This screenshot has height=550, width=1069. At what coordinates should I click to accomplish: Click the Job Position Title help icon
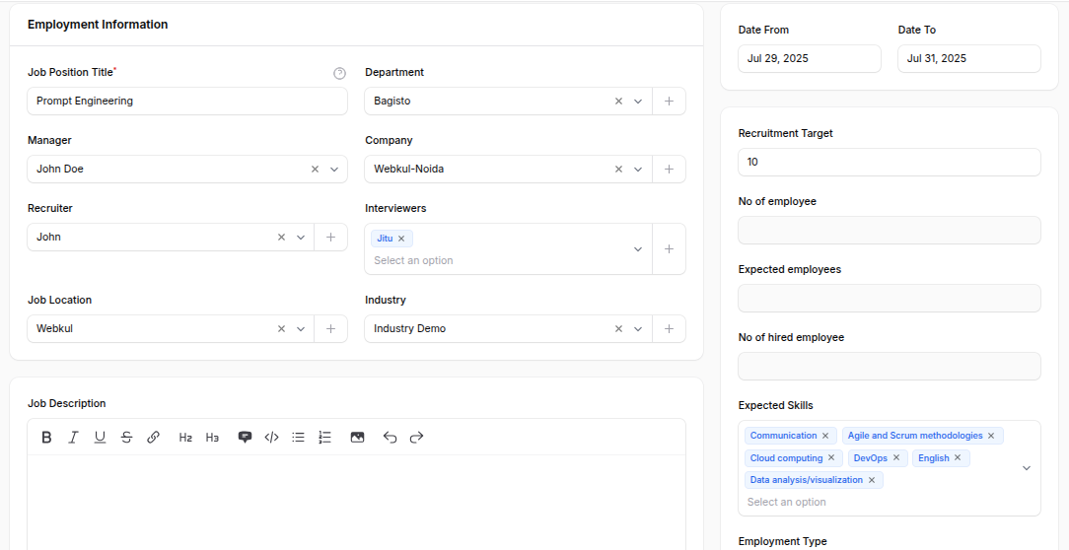(339, 73)
